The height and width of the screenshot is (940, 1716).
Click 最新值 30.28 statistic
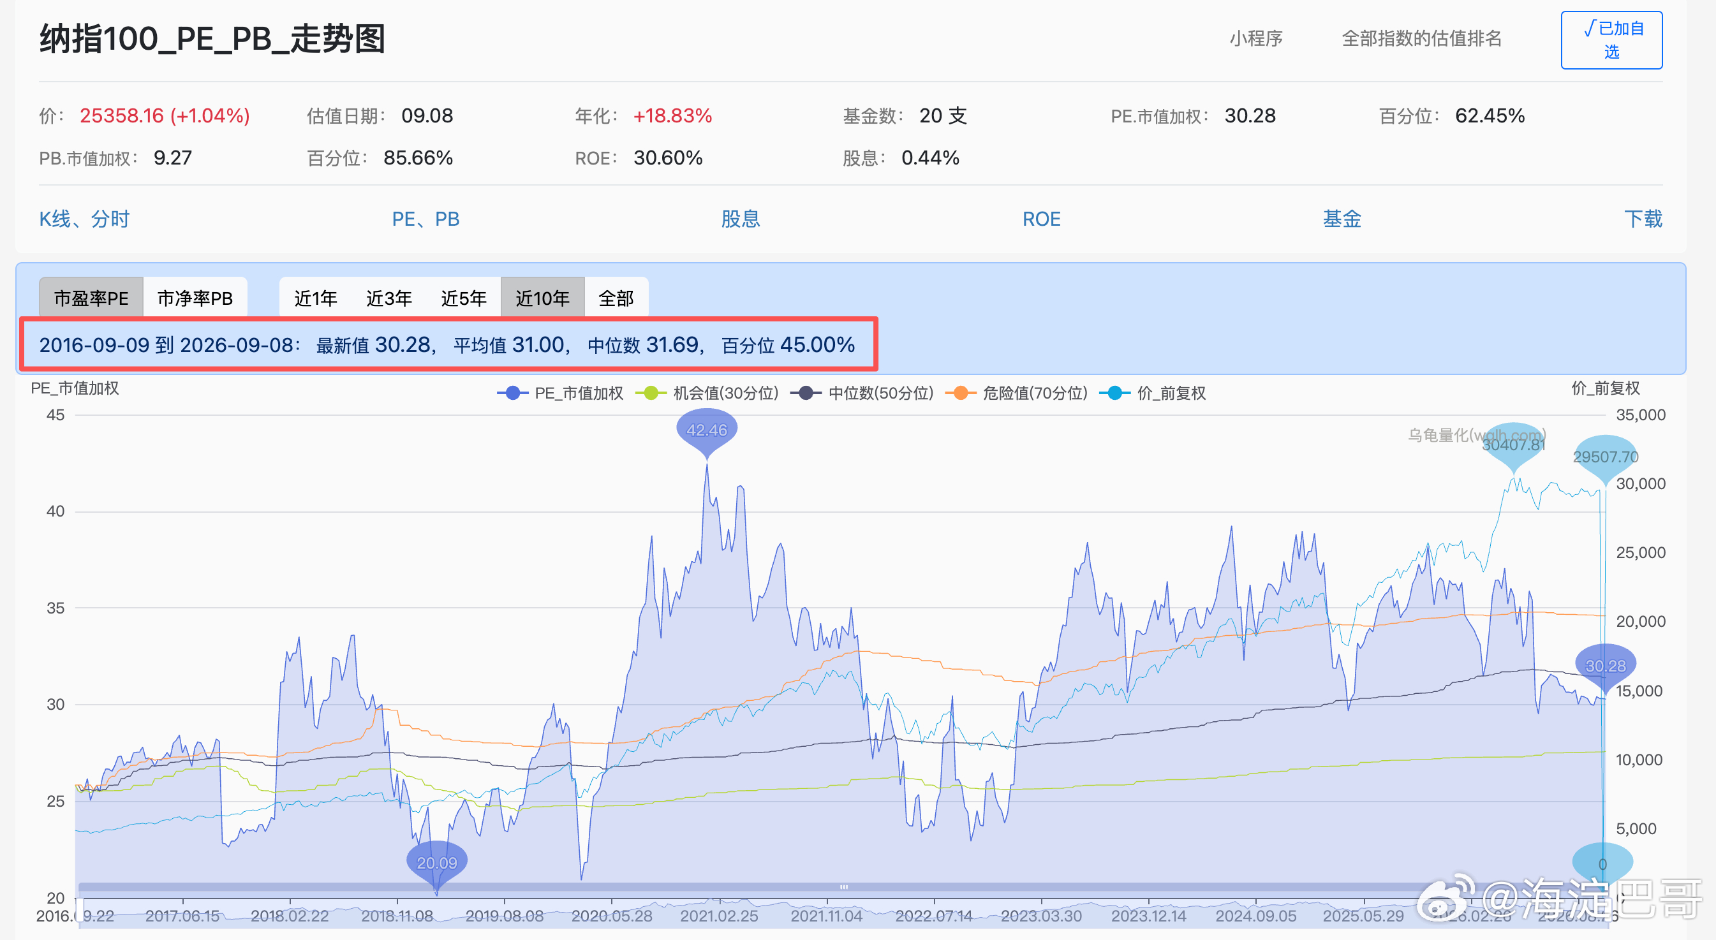(373, 344)
